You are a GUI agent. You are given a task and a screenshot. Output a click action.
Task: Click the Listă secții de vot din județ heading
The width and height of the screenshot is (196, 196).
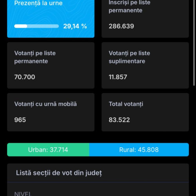[59, 173]
